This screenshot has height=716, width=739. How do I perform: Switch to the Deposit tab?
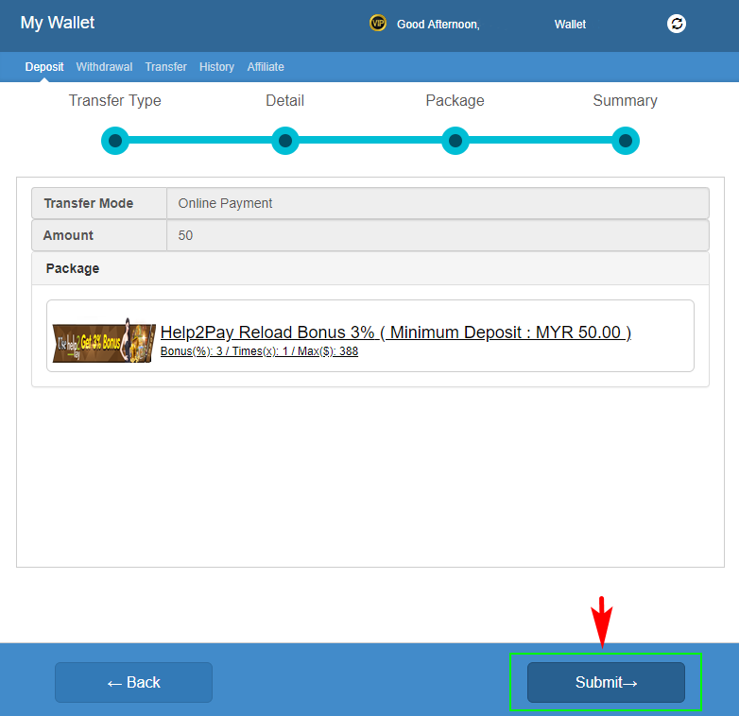click(x=44, y=67)
